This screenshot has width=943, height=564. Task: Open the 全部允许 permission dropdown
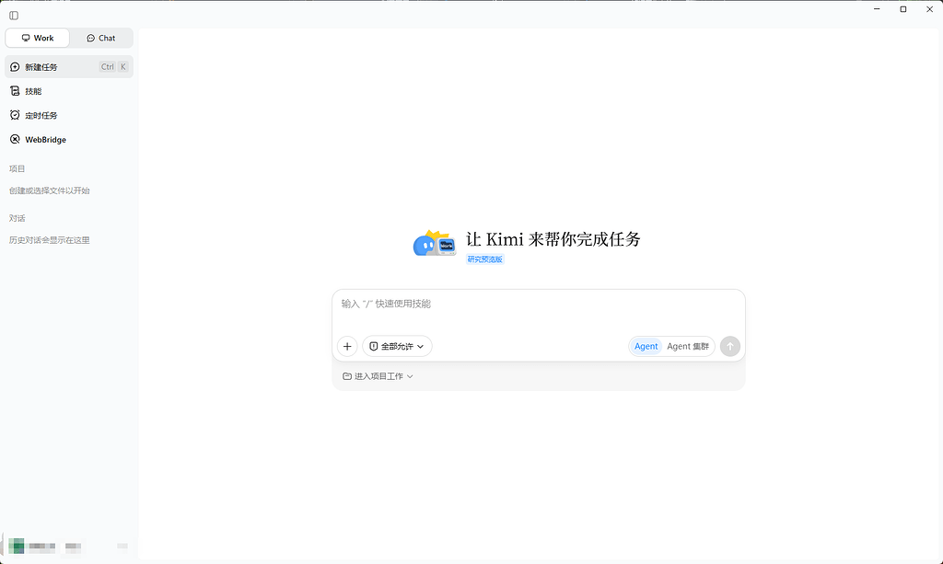[397, 346]
